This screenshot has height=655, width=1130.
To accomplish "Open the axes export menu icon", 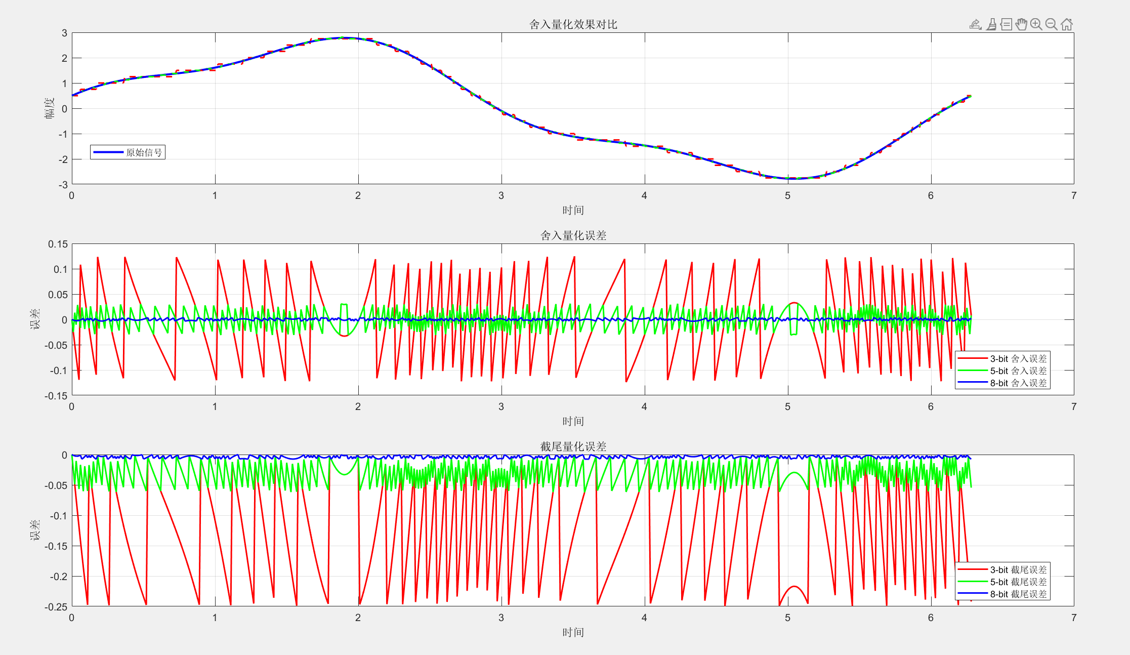I will [975, 24].
